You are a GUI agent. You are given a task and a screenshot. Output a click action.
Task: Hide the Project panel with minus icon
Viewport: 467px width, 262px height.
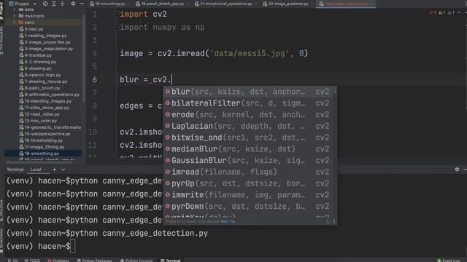point(81,4)
